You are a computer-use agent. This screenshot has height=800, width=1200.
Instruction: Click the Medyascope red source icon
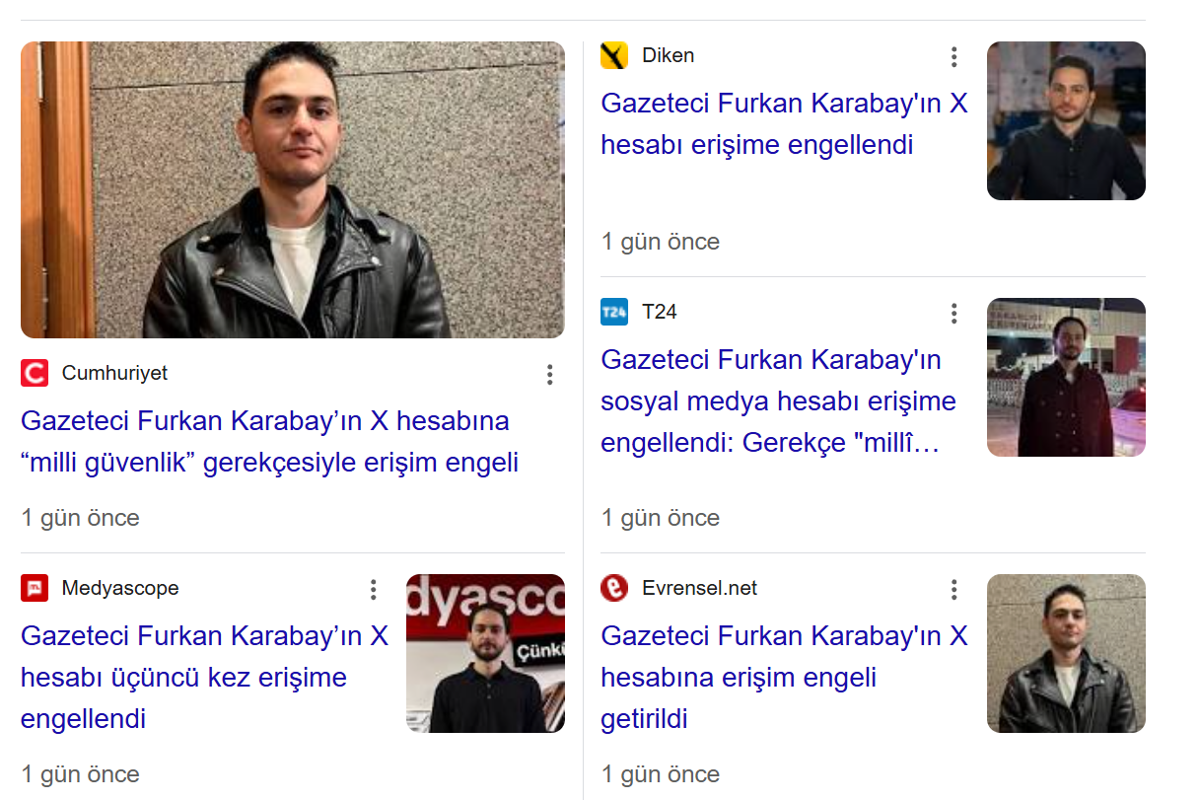[35, 588]
